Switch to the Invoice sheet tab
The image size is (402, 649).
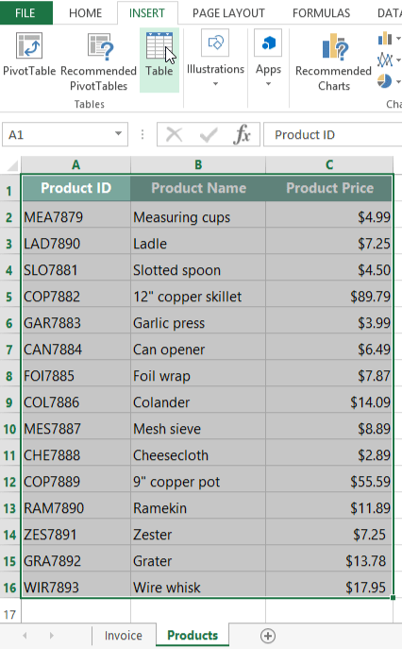pyautogui.click(x=124, y=636)
